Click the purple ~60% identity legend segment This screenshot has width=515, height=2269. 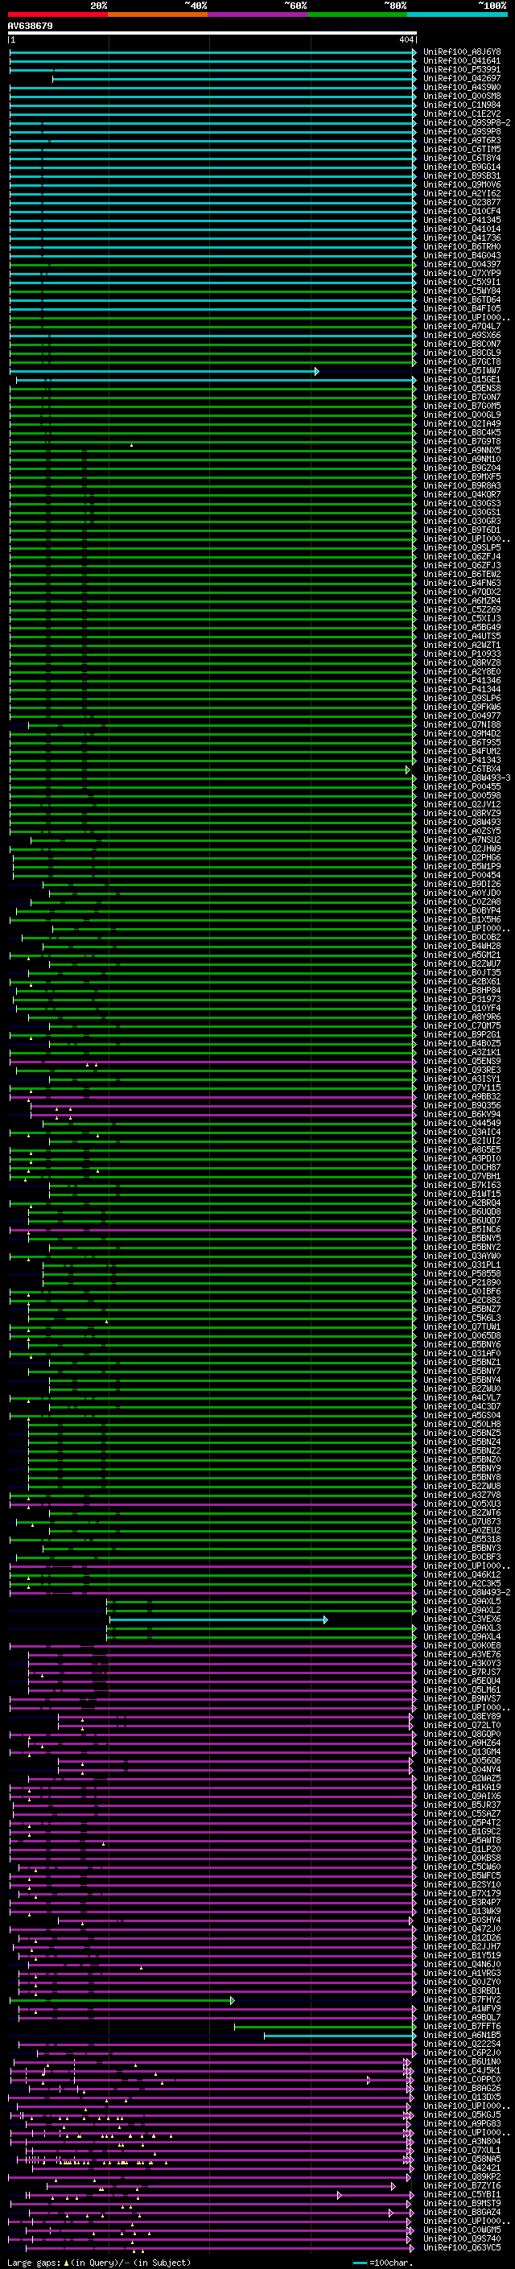tap(258, 14)
